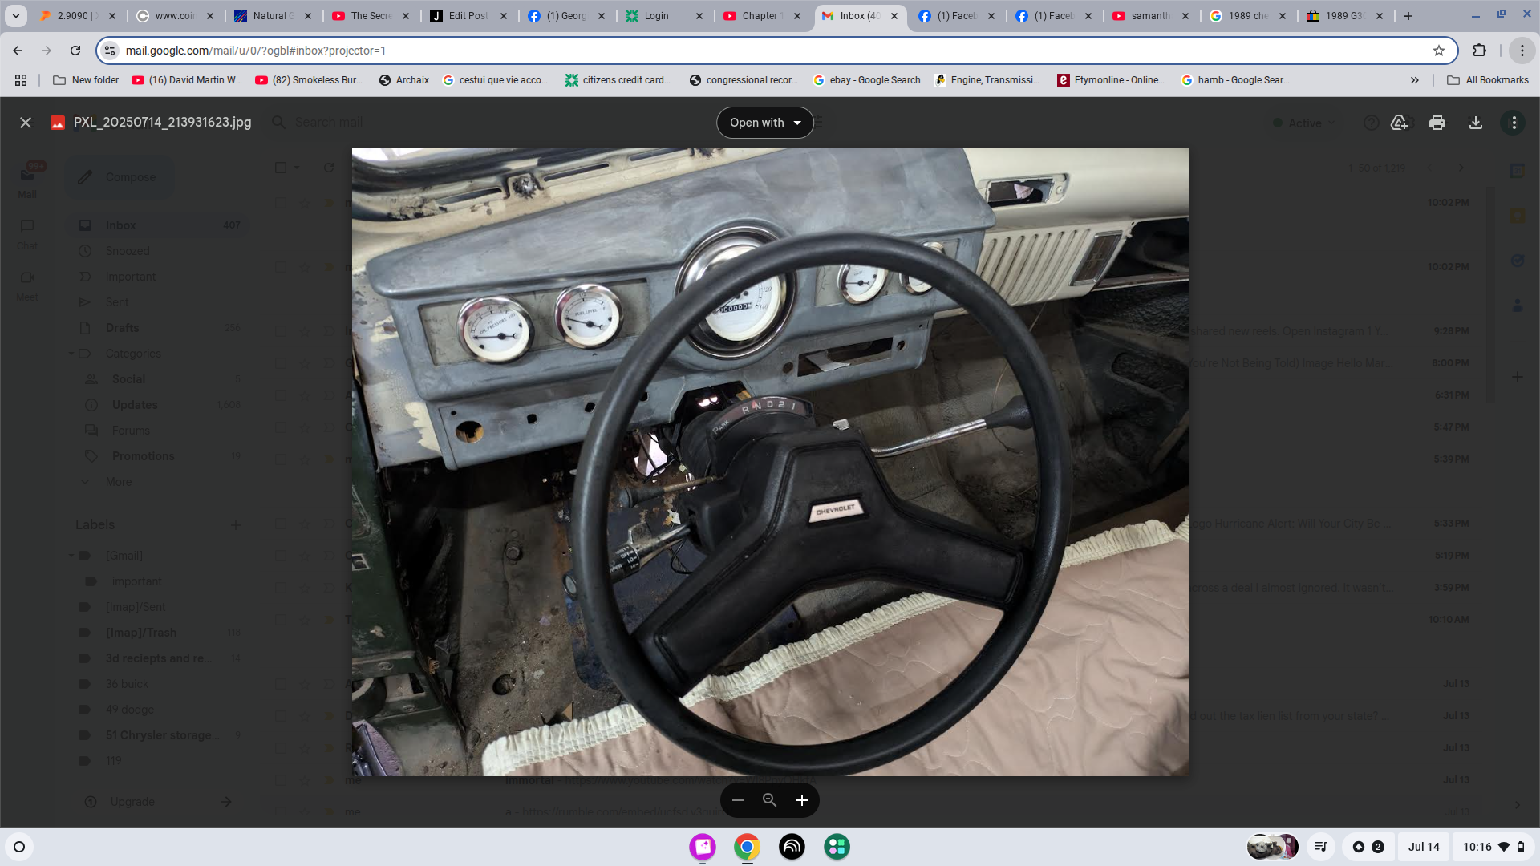Download the PXL image file
The width and height of the screenshot is (1540, 866).
click(1475, 123)
